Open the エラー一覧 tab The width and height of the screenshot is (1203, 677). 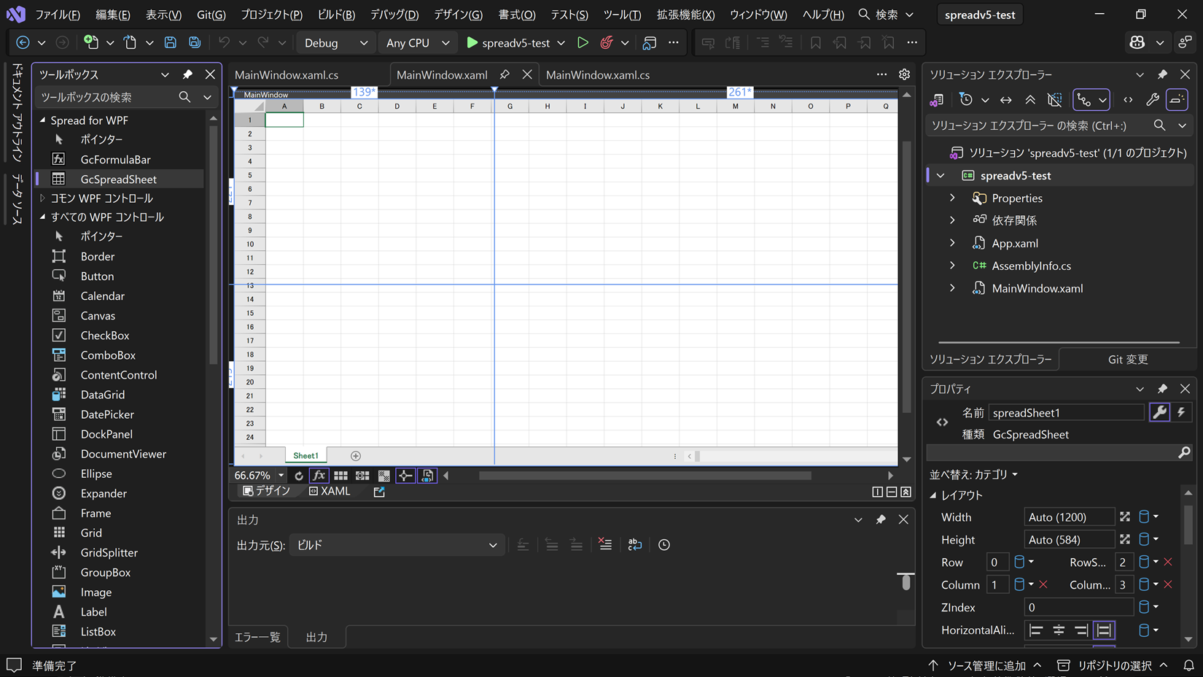point(257,637)
